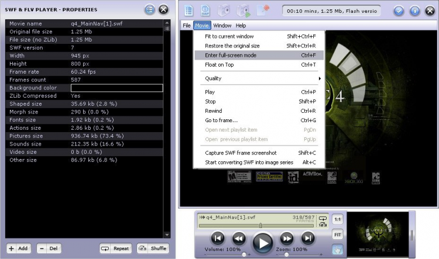Select 'Go to frame…' menu item

pos(259,120)
